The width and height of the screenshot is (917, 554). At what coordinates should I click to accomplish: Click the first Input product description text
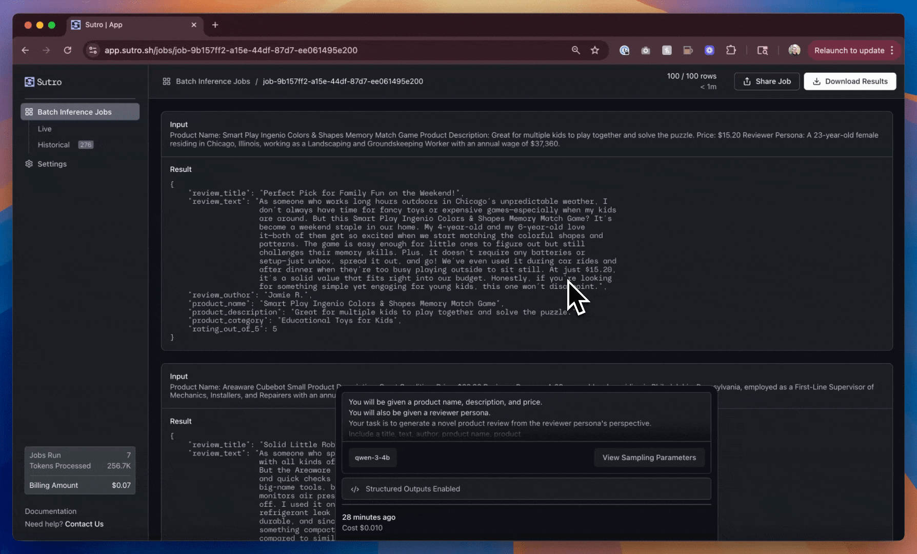tap(524, 140)
